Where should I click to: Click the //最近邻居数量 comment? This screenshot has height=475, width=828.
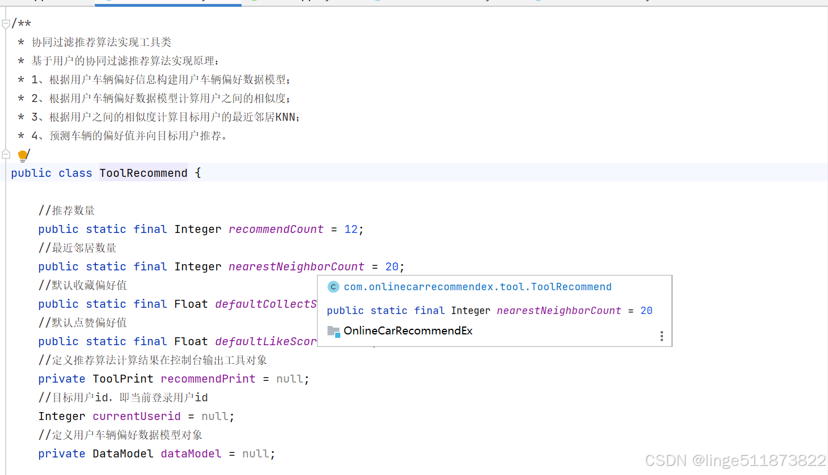pos(78,248)
